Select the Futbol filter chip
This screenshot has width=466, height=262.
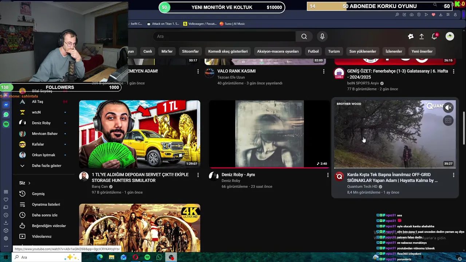tap(313, 51)
